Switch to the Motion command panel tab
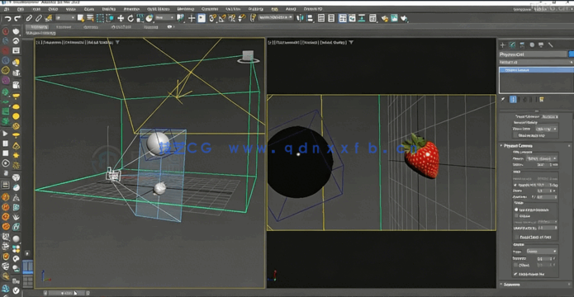Viewport: 574px width, 297px height. (532, 45)
